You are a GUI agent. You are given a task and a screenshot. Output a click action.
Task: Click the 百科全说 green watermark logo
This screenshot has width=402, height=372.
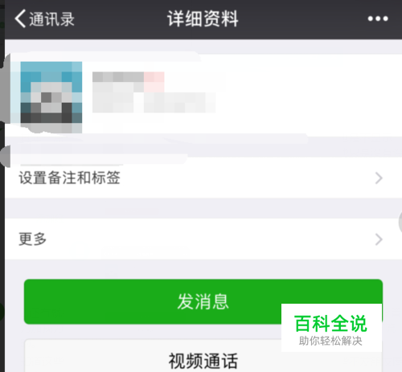[330, 324]
